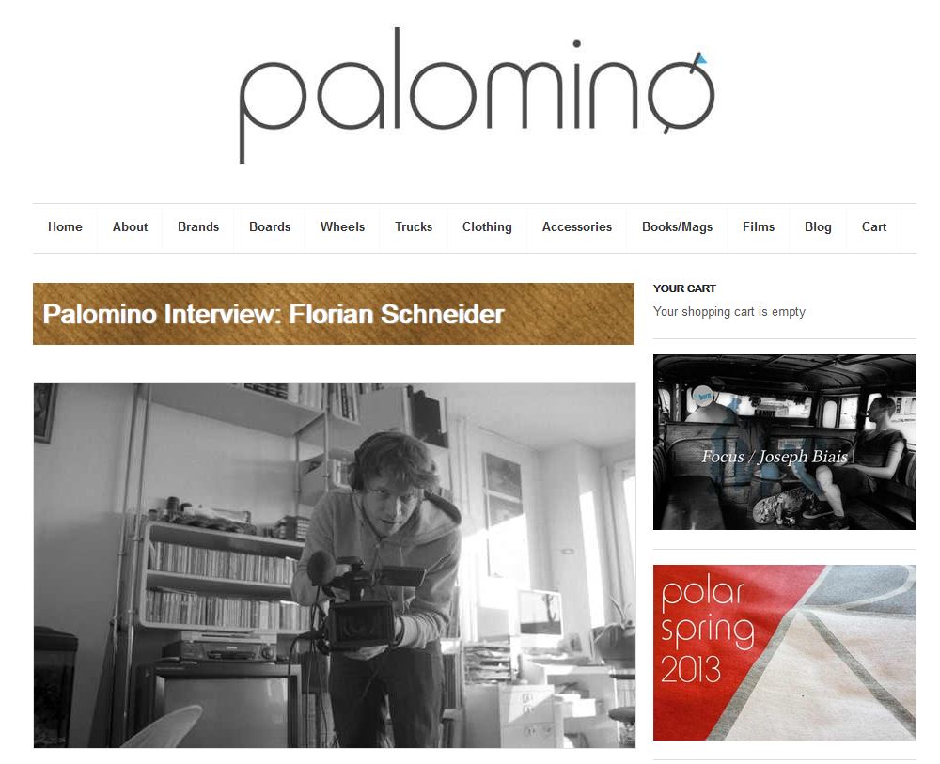Click the shopping cart is empty text
Viewport: 940px width, 764px height.
pyautogui.click(x=729, y=312)
